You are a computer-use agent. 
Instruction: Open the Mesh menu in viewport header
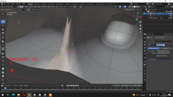pyautogui.click(x=39, y=7)
